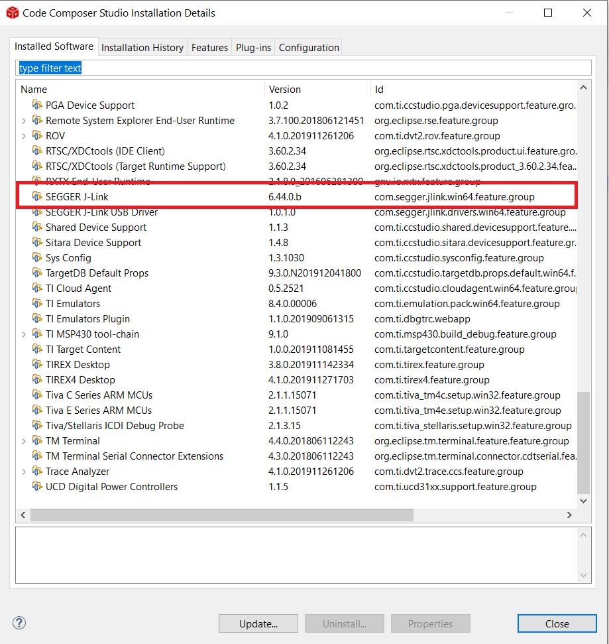Click the TIREX Desktop plugin icon
Viewport: 609px width, 644px height.
tap(37, 364)
